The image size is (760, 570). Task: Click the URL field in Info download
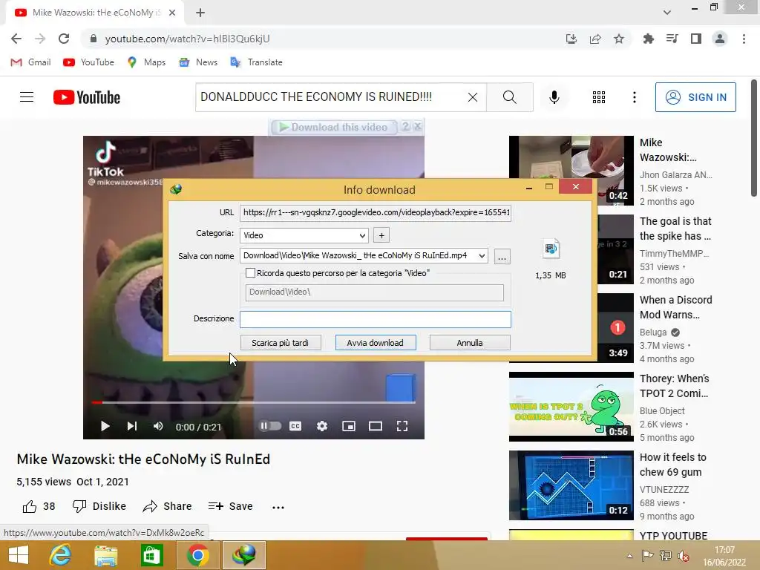click(x=375, y=212)
